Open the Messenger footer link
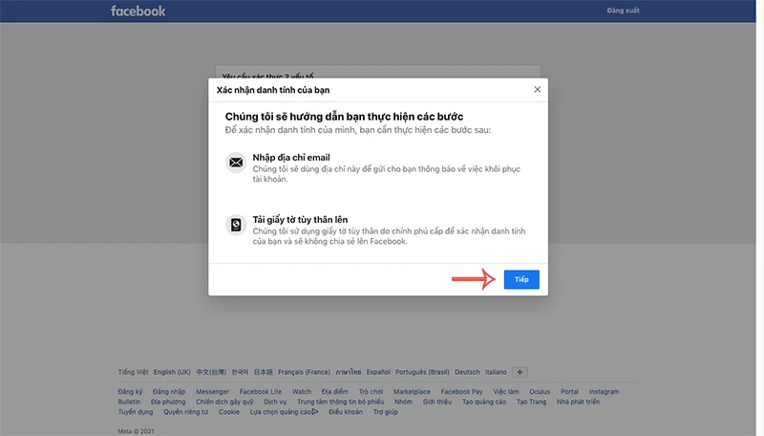Viewport: 764px width, 436px height. coord(212,392)
